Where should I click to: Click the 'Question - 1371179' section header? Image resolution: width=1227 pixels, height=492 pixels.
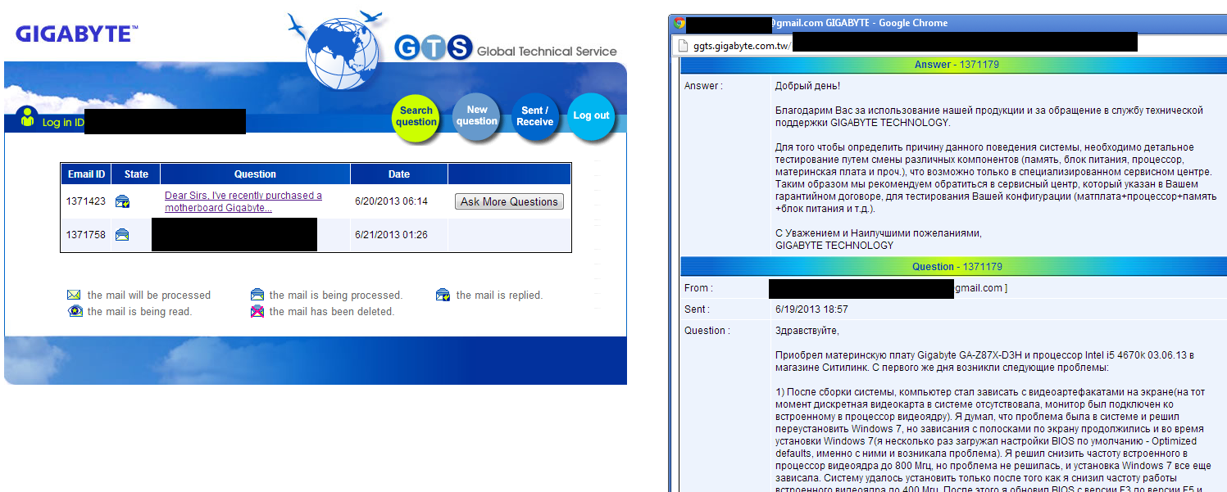click(x=956, y=266)
